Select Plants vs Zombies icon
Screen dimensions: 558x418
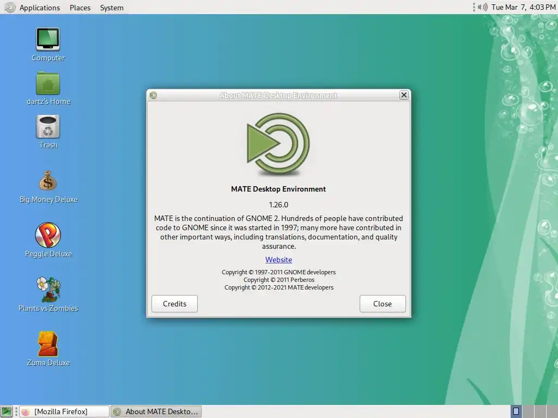coord(48,290)
